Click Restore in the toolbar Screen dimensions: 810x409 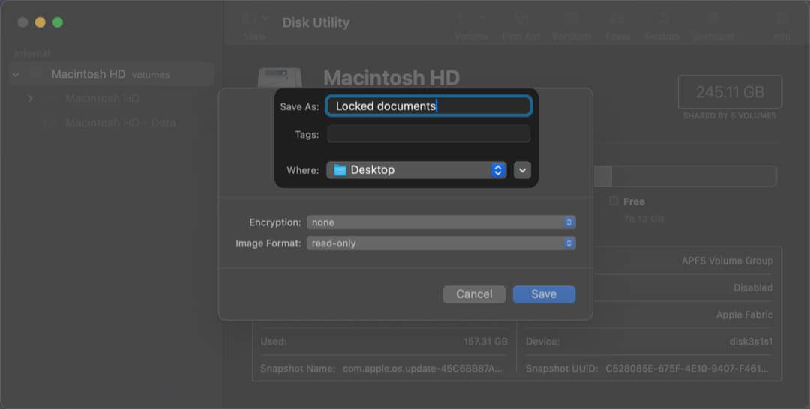662,27
